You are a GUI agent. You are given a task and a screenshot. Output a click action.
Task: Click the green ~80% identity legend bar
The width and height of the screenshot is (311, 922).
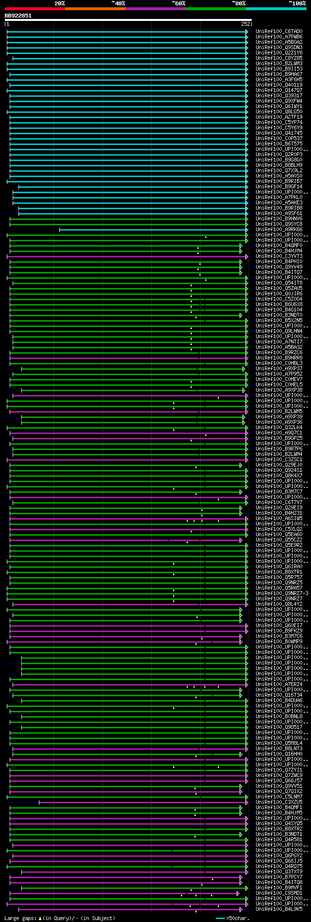pyautogui.click(x=215, y=9)
